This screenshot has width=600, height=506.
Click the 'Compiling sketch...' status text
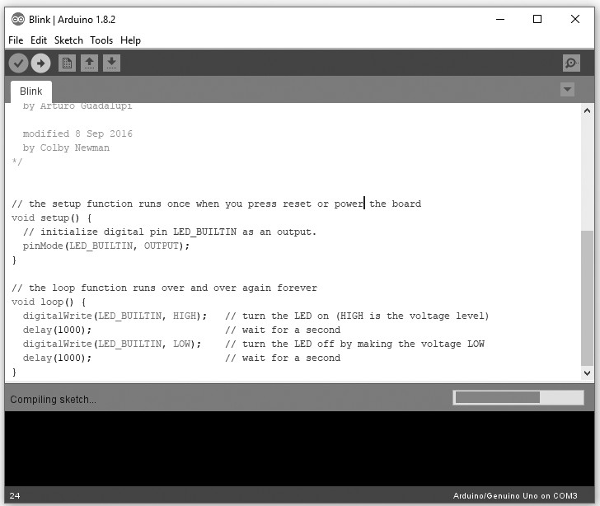[x=54, y=400]
